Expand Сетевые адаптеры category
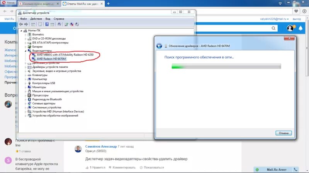 pyautogui.click(x=25, y=103)
